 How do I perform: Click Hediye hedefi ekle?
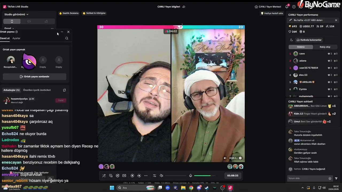[x=272, y=13]
